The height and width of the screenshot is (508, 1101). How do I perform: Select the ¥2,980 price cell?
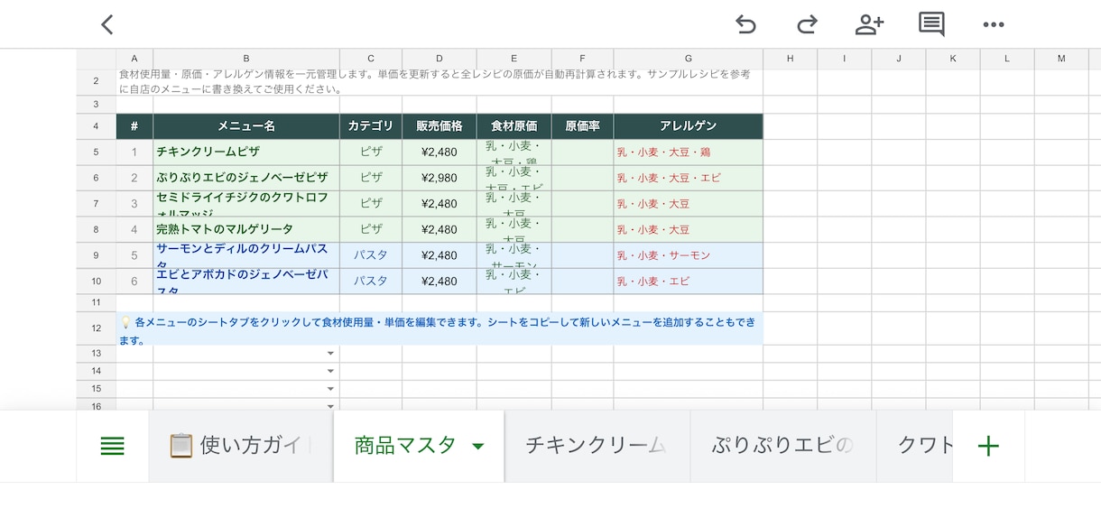439,178
